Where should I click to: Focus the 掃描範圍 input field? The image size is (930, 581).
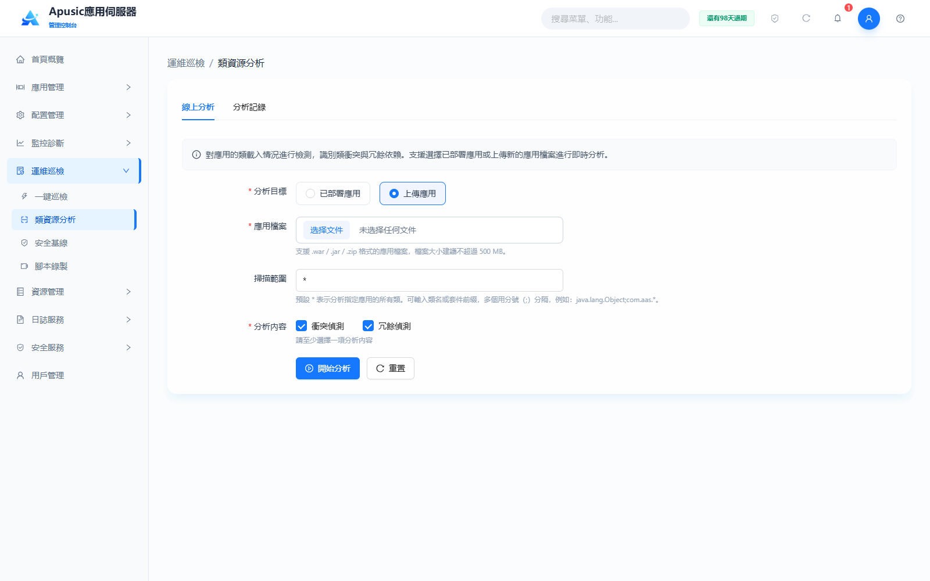pos(430,280)
